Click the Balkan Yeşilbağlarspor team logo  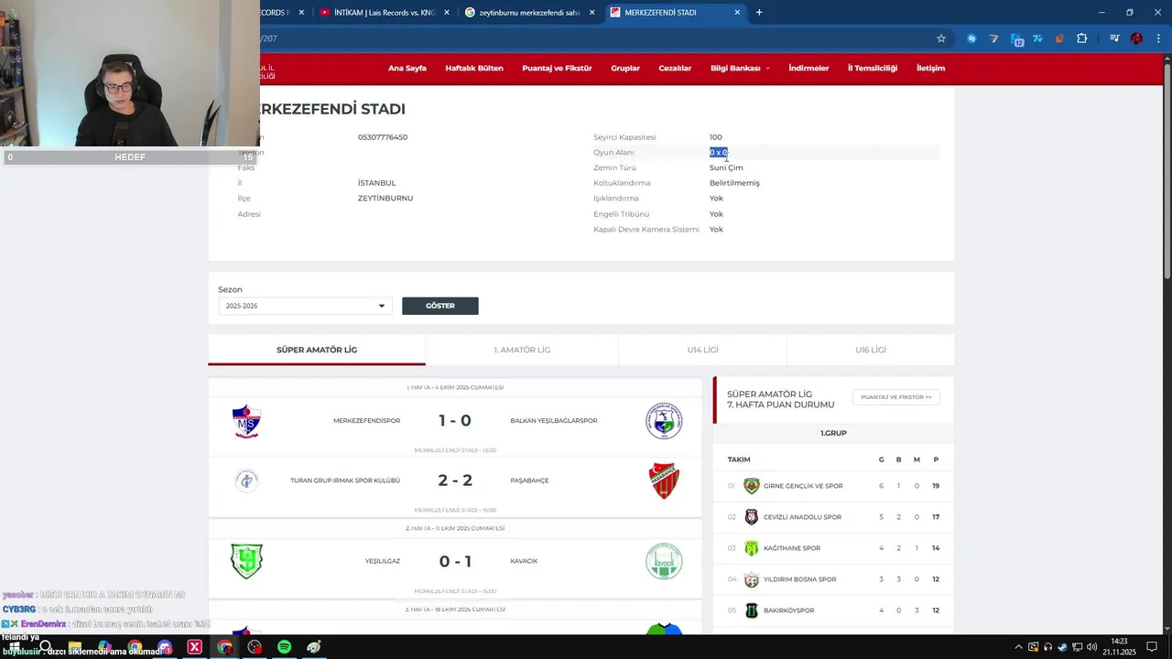(x=664, y=421)
